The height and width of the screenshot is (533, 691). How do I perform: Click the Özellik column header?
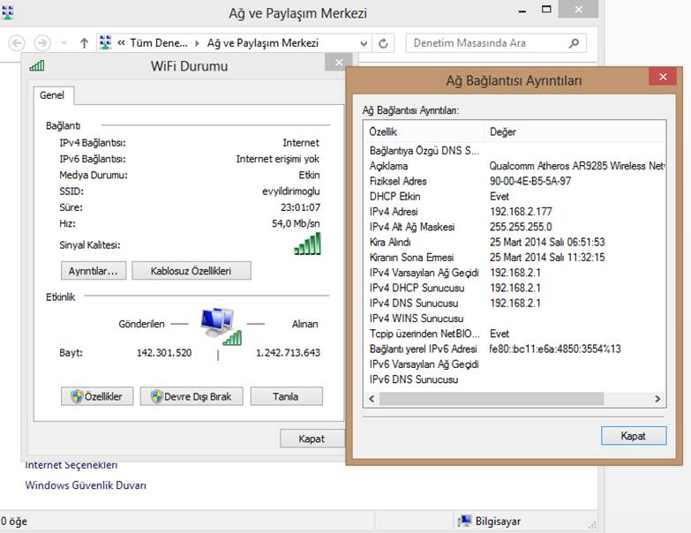point(424,131)
